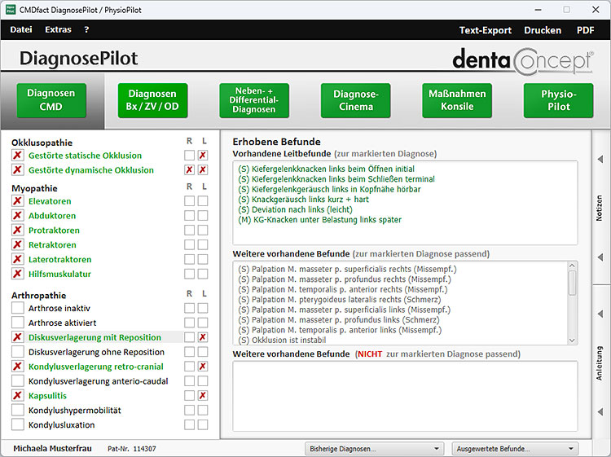Open the Ausgewertete Befunde dropdown

[515, 449]
